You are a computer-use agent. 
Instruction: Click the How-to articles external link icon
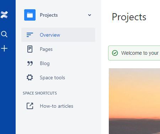click(x=30, y=106)
